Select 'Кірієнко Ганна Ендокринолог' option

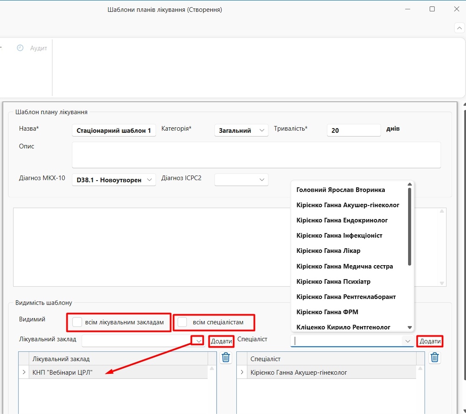(342, 220)
